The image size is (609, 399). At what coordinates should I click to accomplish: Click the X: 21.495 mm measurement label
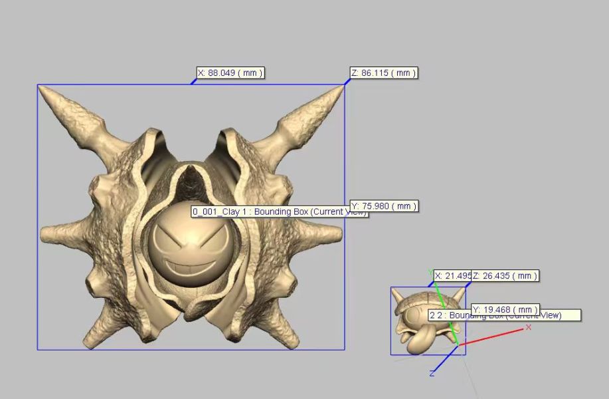[452, 275]
